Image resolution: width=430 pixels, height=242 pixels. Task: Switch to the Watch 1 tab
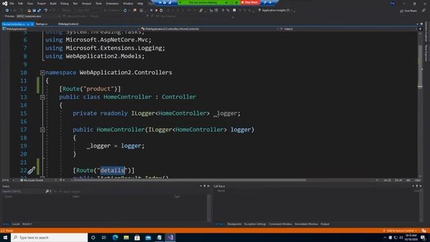click(x=27, y=224)
